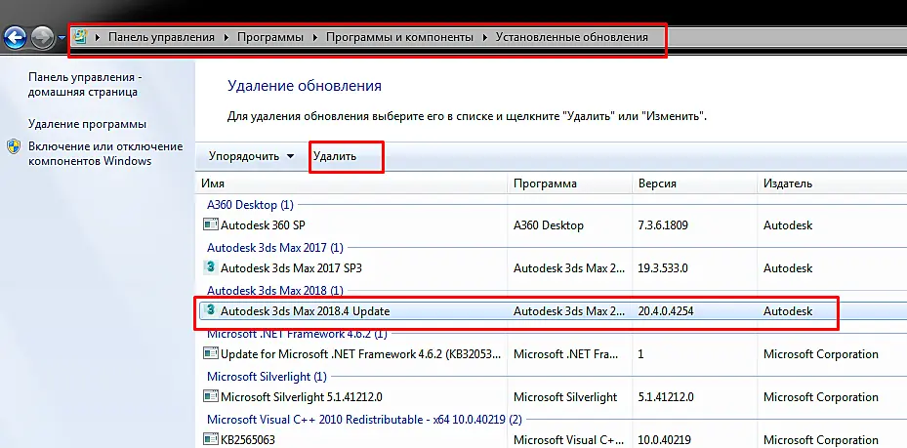This screenshot has width=907, height=448.
Task: Collapse the A360 Desktop (1) group
Action: click(251, 205)
